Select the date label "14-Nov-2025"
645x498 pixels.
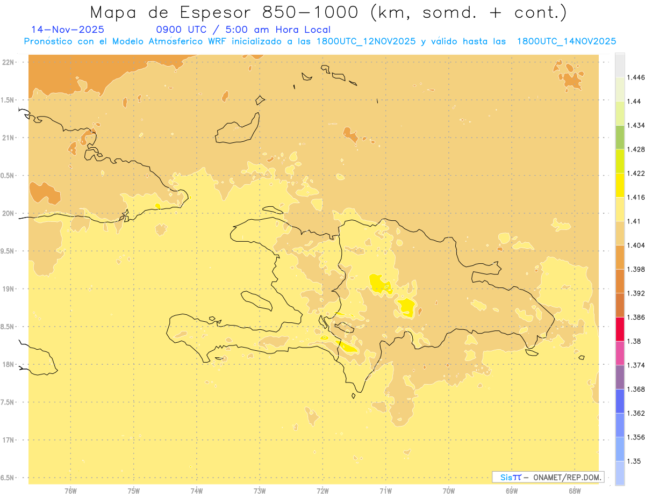68,30
